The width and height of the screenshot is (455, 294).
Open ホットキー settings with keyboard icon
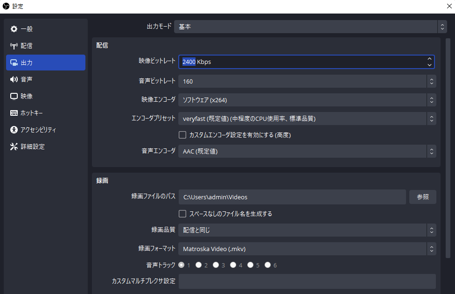14,112
